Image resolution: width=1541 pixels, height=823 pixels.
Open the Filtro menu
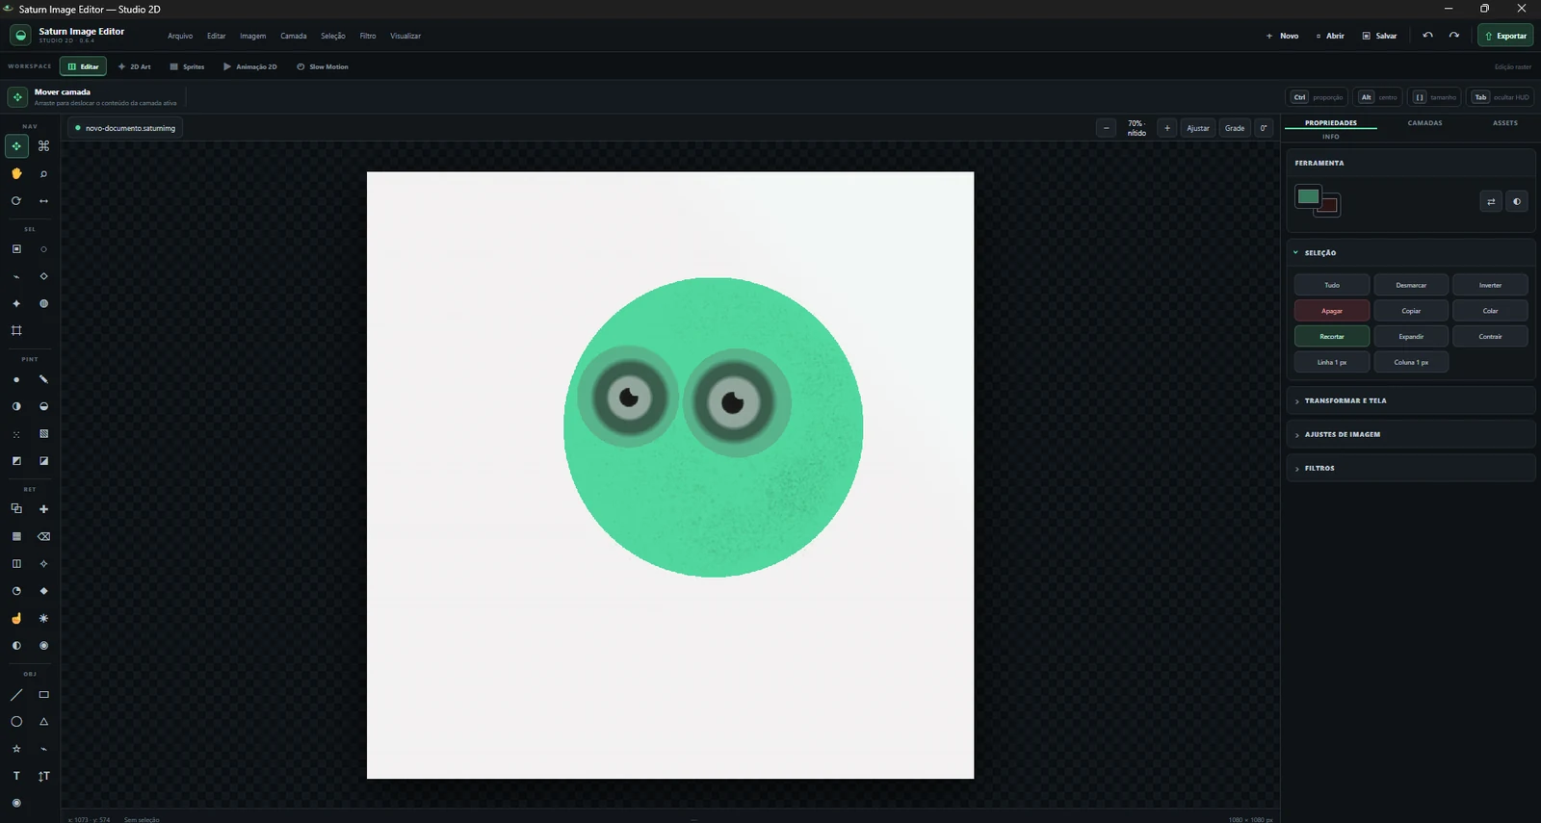click(368, 36)
